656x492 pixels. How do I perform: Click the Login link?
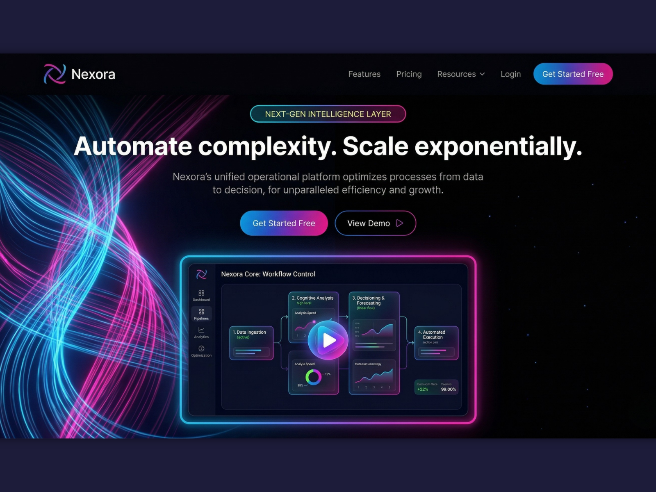tap(510, 74)
